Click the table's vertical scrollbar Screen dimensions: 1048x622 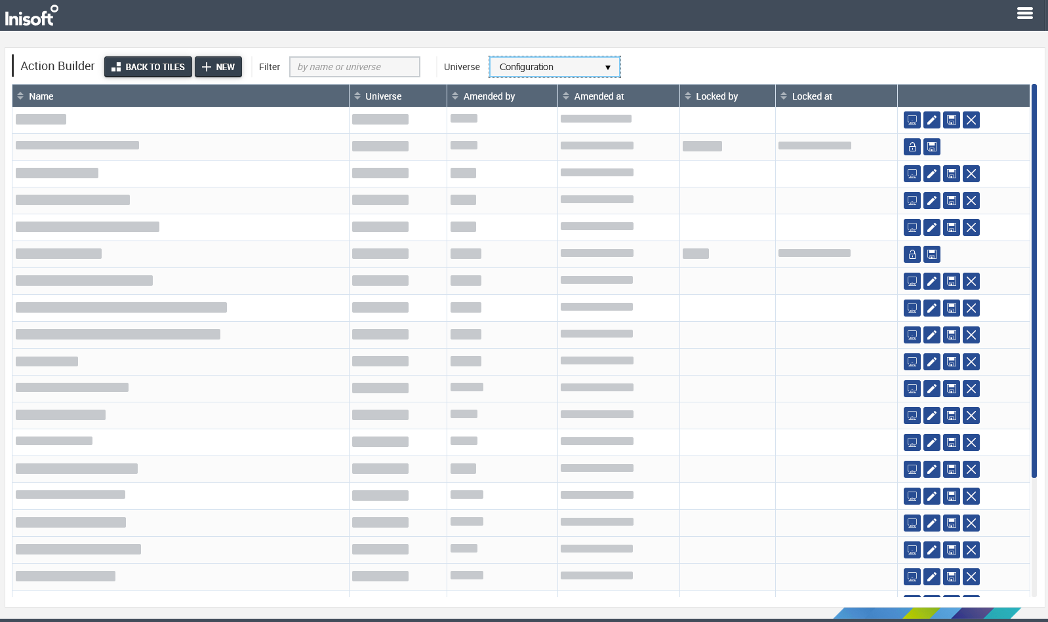(1034, 281)
